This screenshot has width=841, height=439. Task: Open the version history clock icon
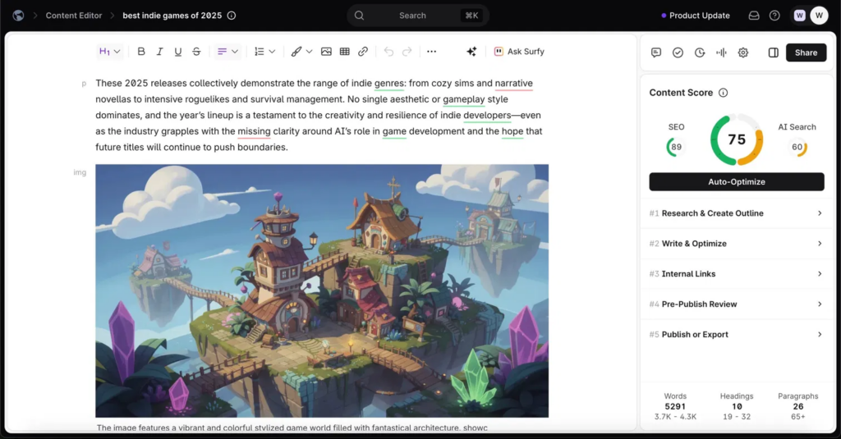click(x=700, y=53)
